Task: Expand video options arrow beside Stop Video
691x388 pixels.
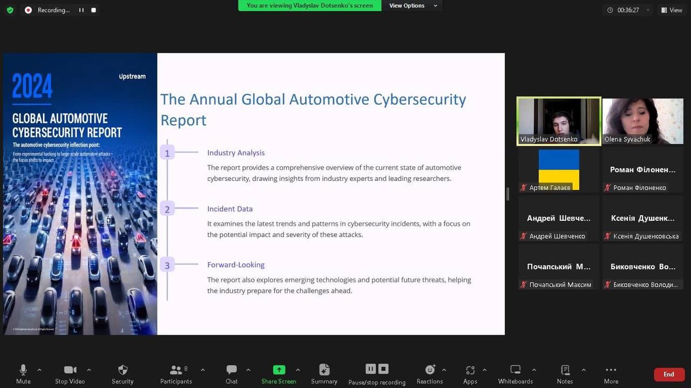Action: tap(89, 370)
